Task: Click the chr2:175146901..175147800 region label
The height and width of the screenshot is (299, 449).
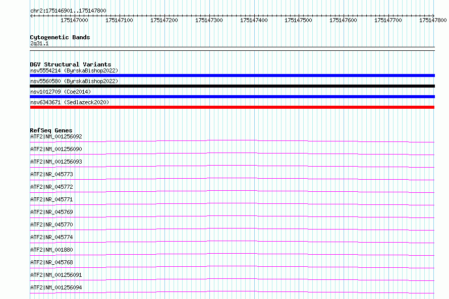Action: coord(68,11)
